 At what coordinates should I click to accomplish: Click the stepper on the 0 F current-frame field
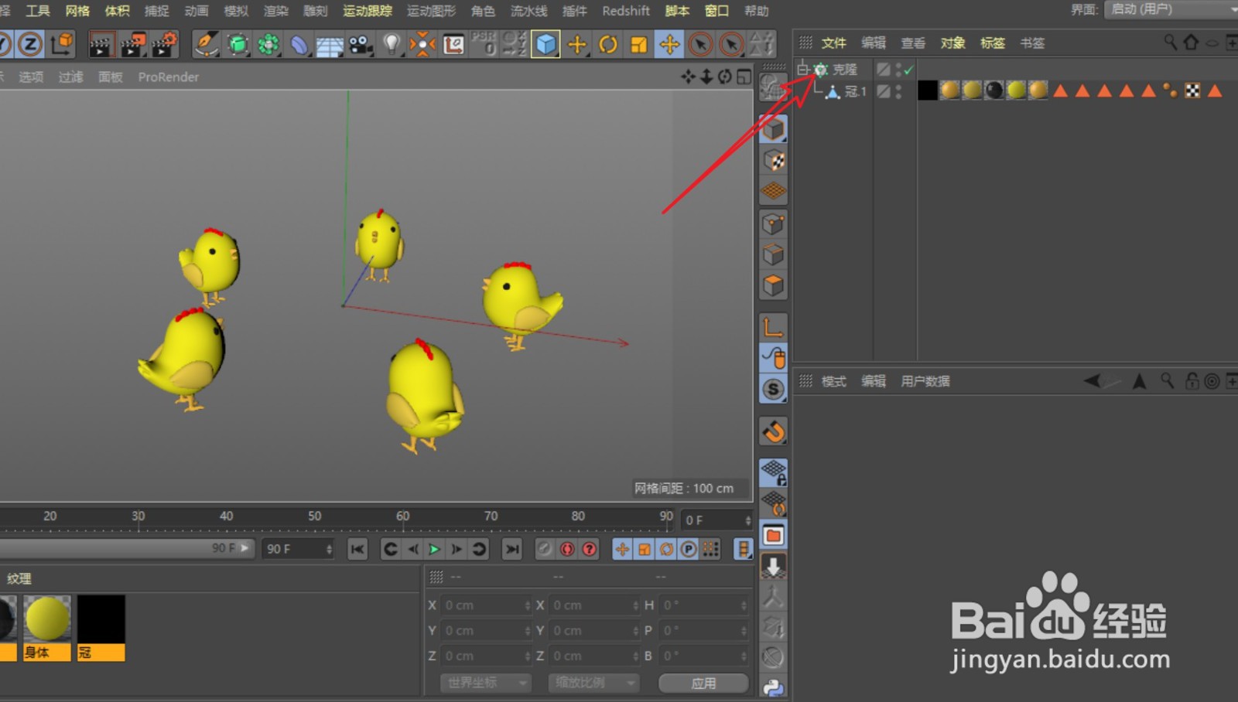747,520
